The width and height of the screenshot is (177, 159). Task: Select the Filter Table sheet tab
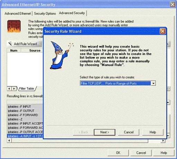[27, 89]
